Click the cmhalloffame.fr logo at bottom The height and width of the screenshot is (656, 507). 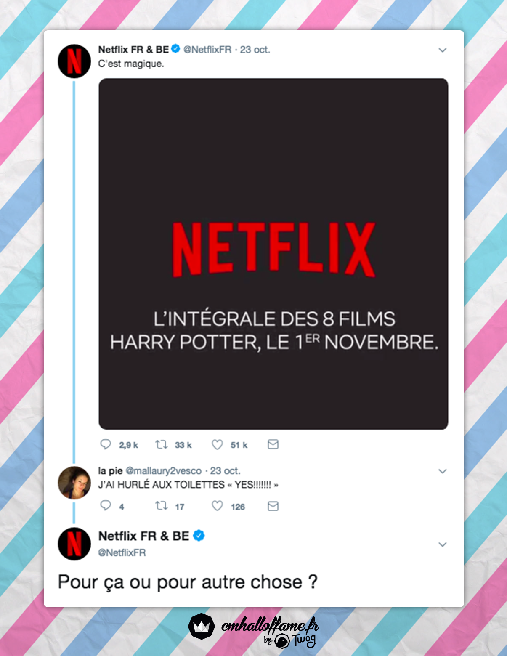point(254,630)
